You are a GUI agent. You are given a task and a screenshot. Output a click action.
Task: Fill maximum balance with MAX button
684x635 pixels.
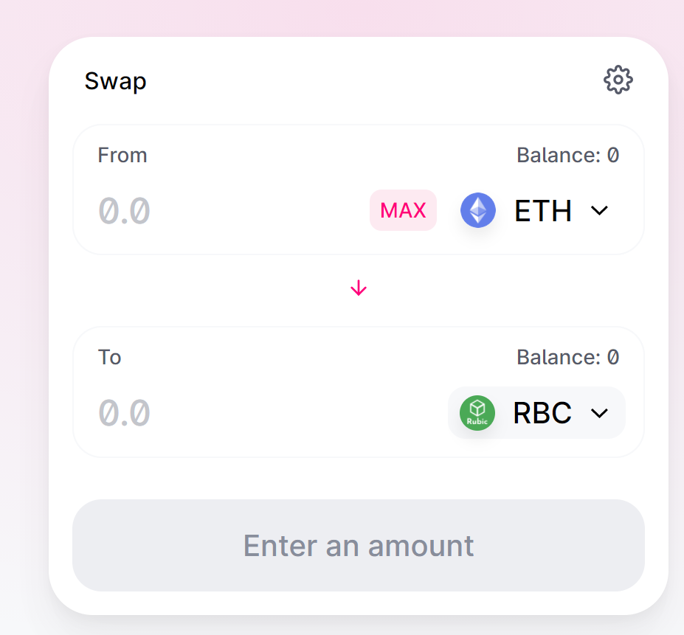click(403, 210)
